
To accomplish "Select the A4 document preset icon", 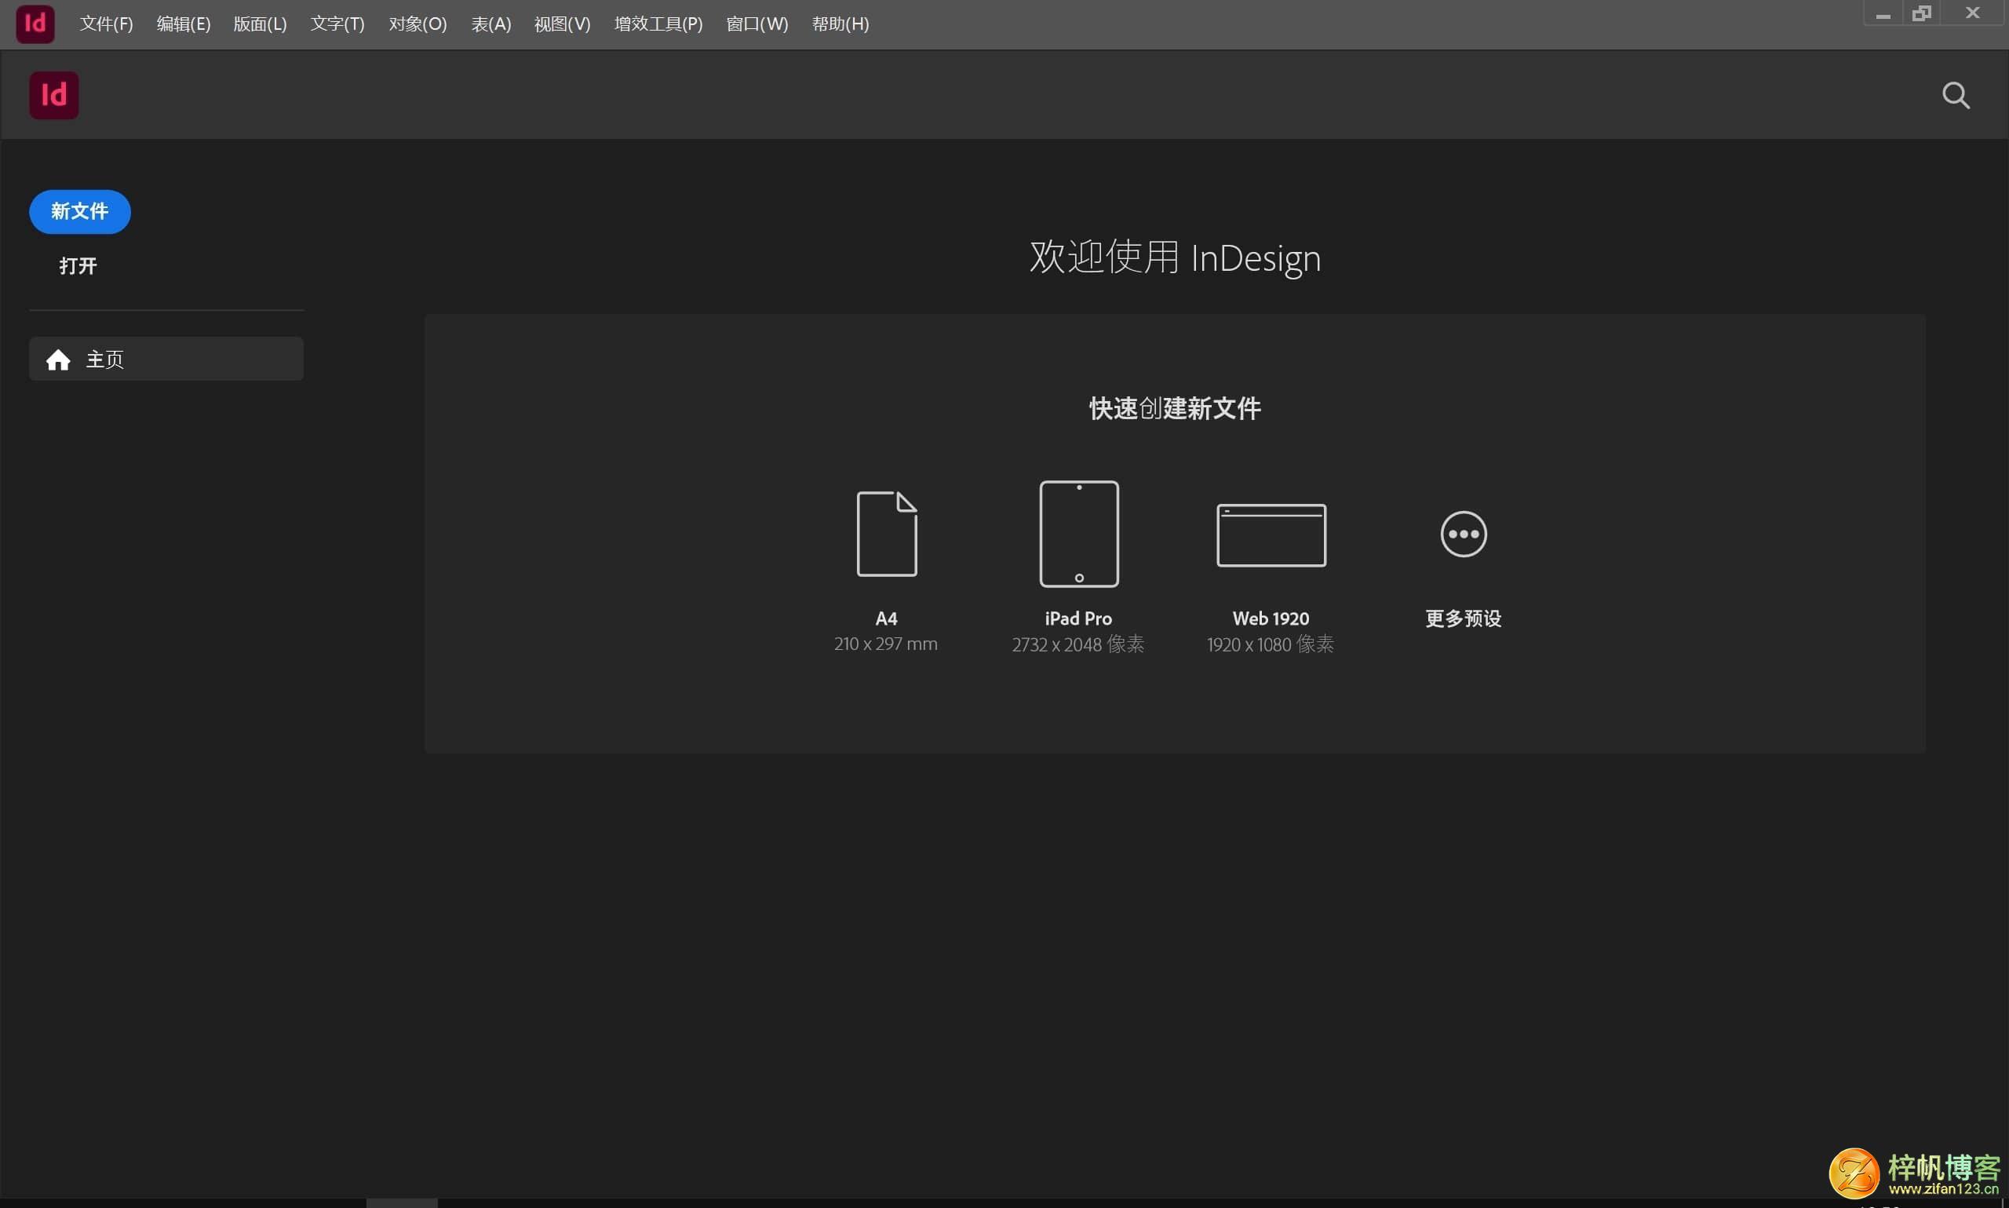I will pyautogui.click(x=886, y=533).
